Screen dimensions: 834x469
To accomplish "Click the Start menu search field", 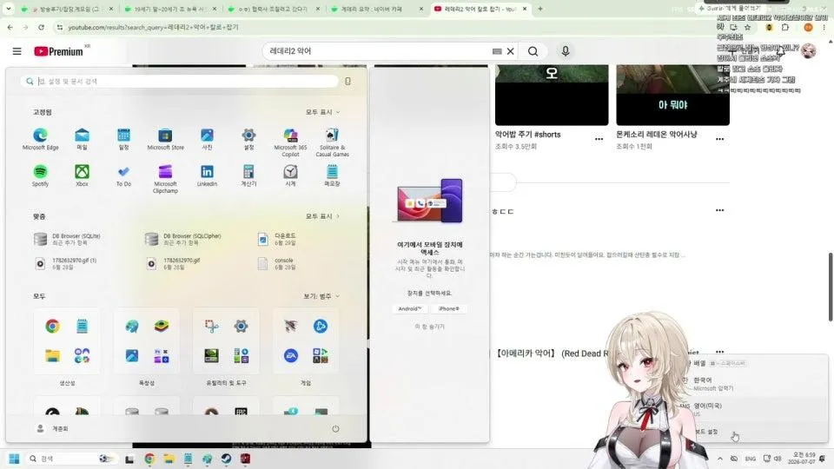I will point(179,82).
